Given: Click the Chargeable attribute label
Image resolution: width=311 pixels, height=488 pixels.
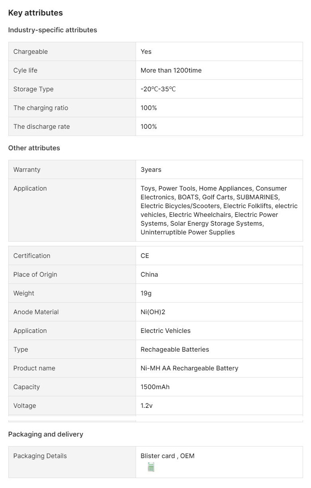Looking at the screenshot, I should tap(31, 51).
